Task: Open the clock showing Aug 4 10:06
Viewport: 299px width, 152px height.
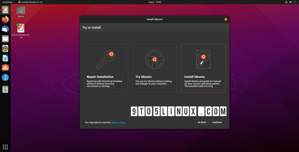Action: click(155, 2)
